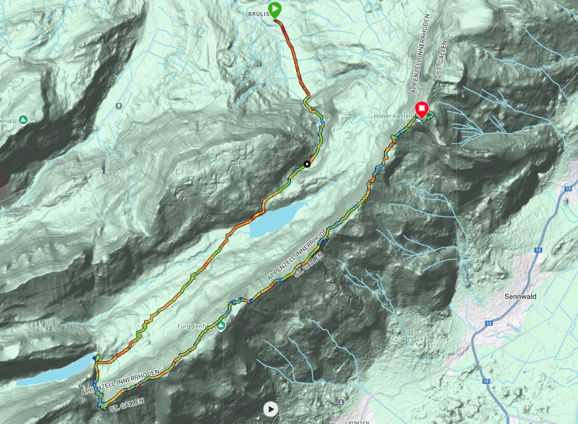This screenshot has height=424, width=578.
Task: Click the Brülisau village label
Action: 261,13
